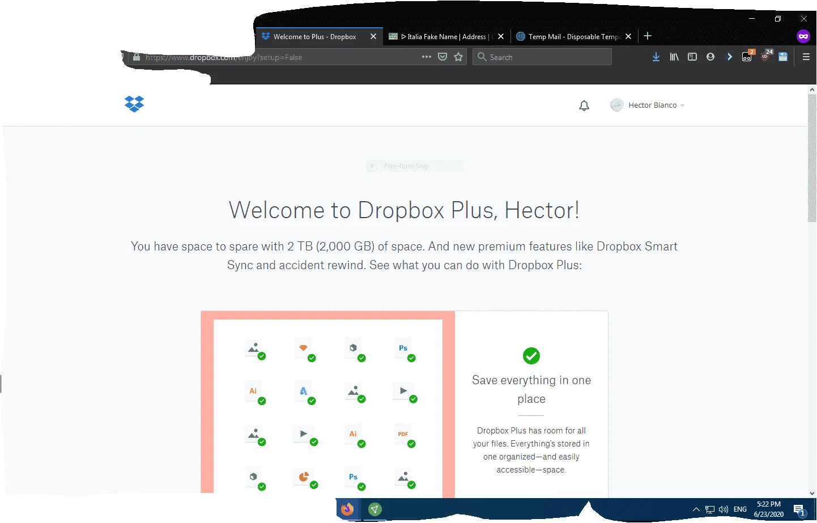817x523 pixels.
Task: Click the green checkmark above "Save everything"
Action: tap(531, 356)
